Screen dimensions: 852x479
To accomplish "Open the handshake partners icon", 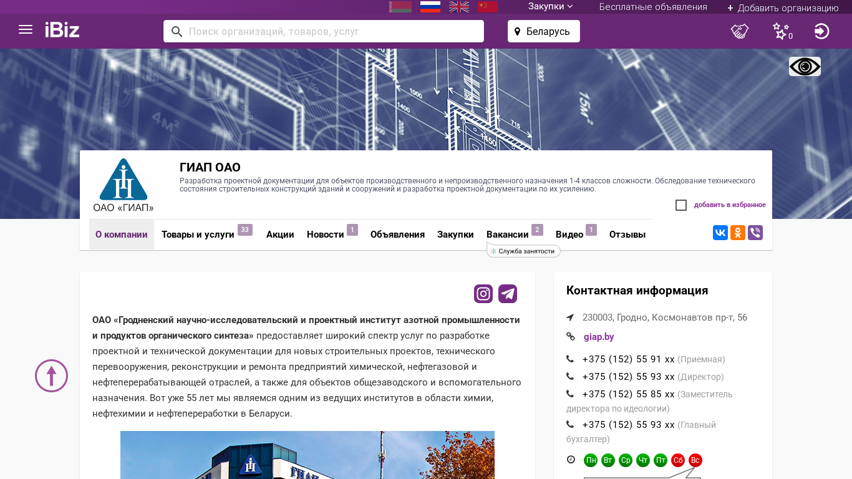I will (740, 31).
